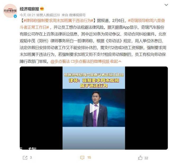The height and width of the screenshot is (163, 172).
Task: Open hashtag 律师称强制要求周末加班属于违法行为
Action: click(58, 21)
